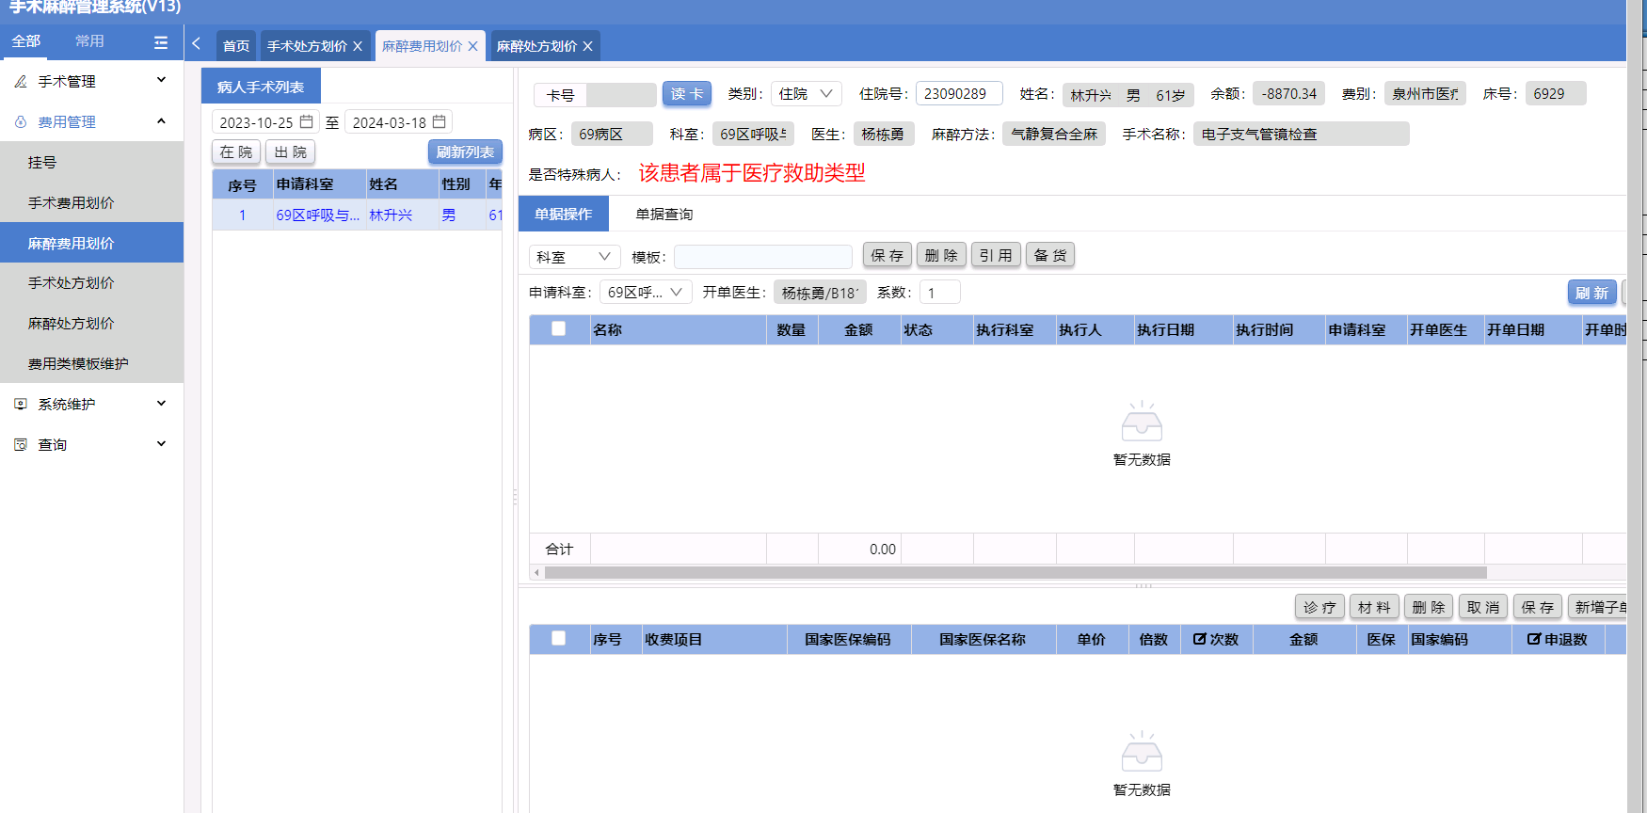Open the 首页 tab
Screen dimensions: 1647x813
[236, 46]
